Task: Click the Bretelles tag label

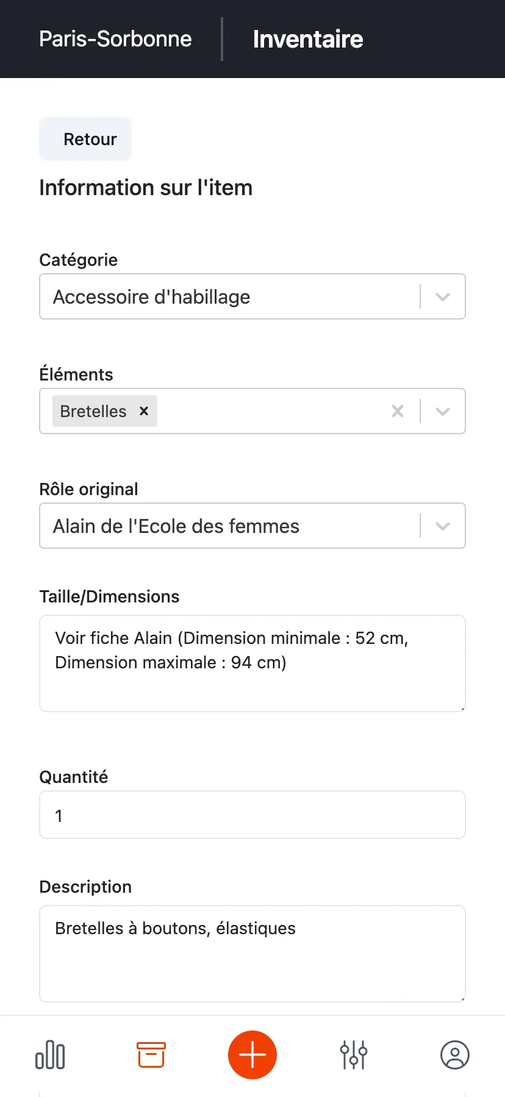Action: pyautogui.click(x=93, y=411)
